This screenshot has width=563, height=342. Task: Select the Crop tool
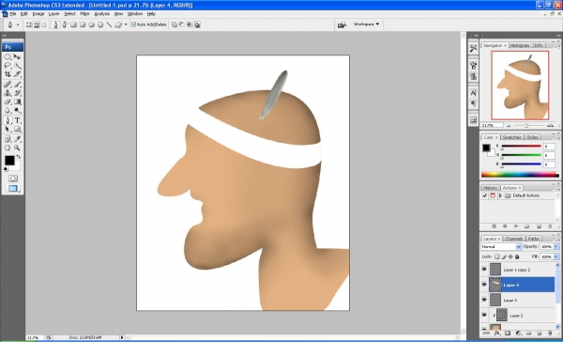[x=8, y=74]
